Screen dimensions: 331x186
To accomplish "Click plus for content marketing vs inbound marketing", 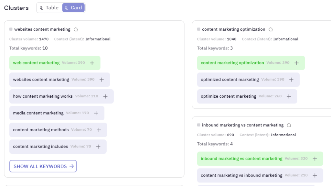I will coord(315,175).
